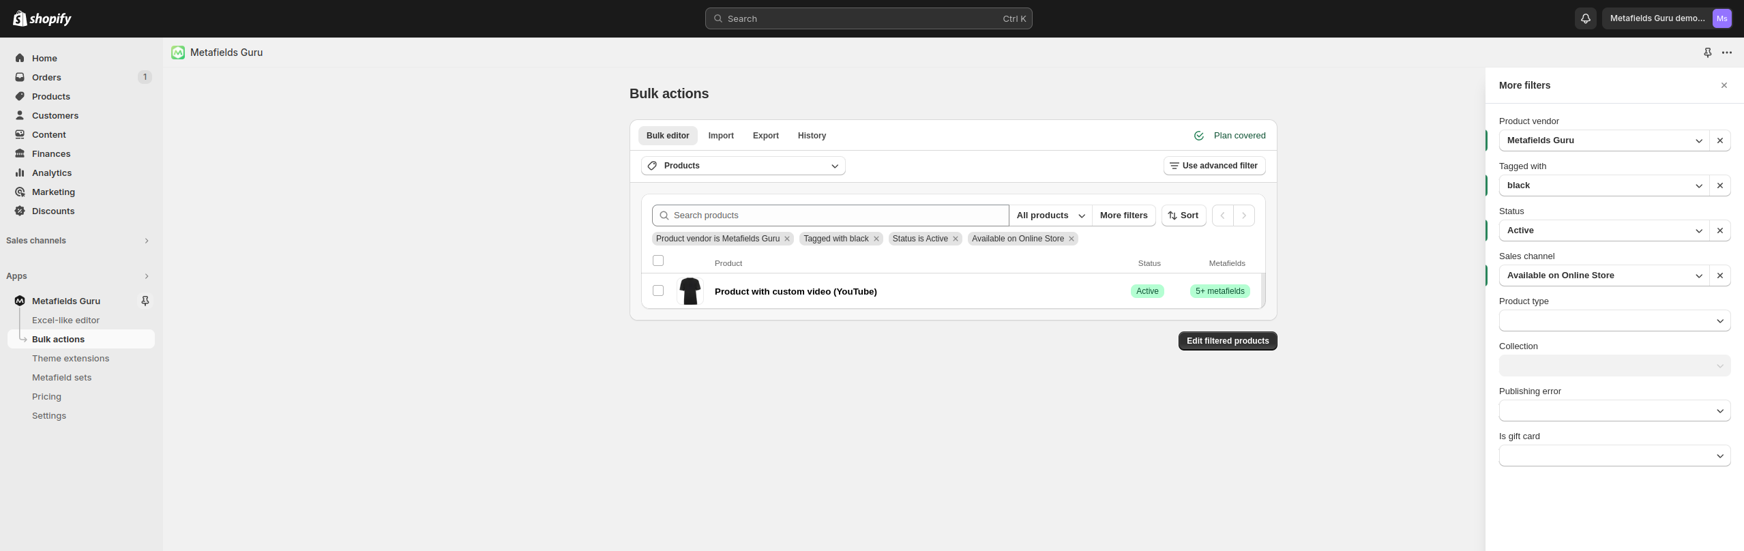1744x551 pixels.
Task: Click the Metafields Guru app icon in the sidebar
Action: 20,301
